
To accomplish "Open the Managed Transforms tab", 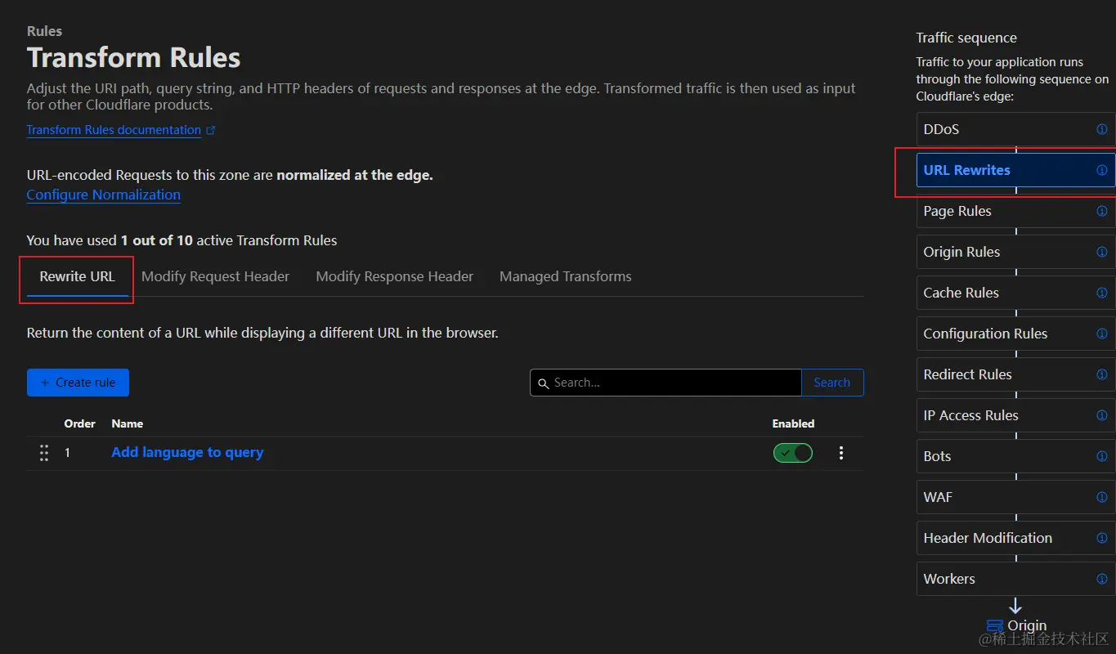I will tap(565, 276).
